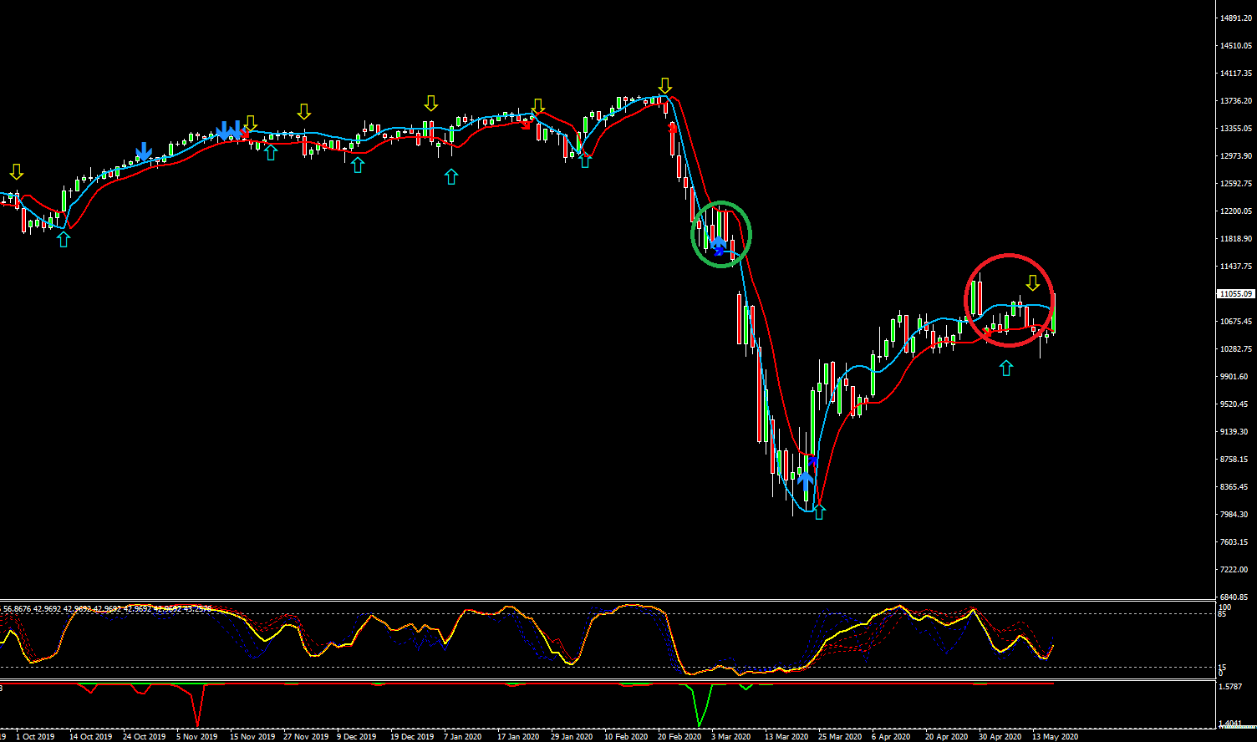
Task: Click the 17 Jan 2020 date label
Action: (x=518, y=737)
